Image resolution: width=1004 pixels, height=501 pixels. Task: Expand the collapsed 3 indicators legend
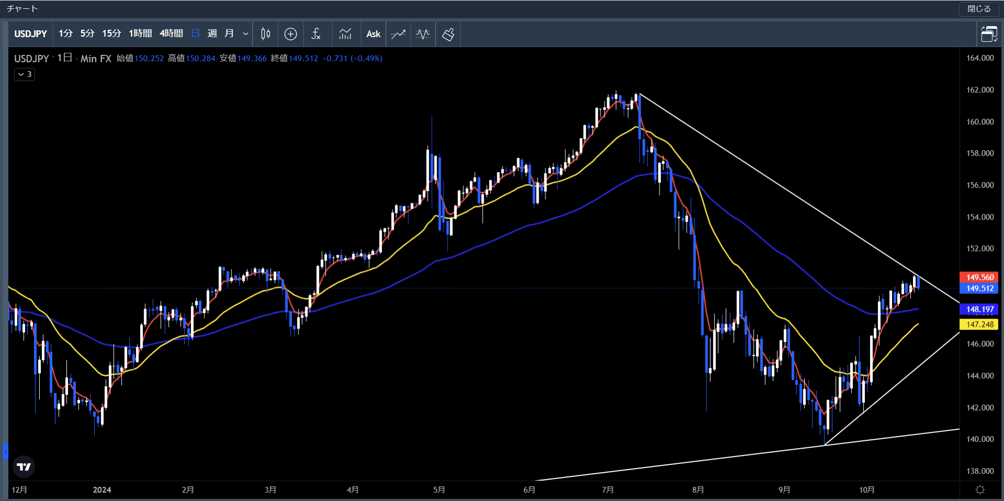pyautogui.click(x=25, y=74)
